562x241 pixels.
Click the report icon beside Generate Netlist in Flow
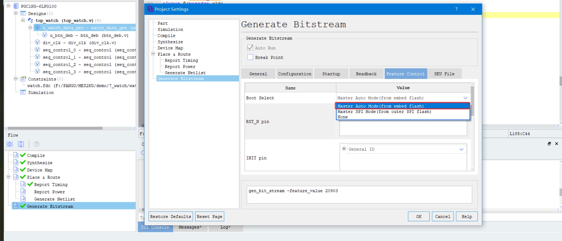click(x=23, y=199)
